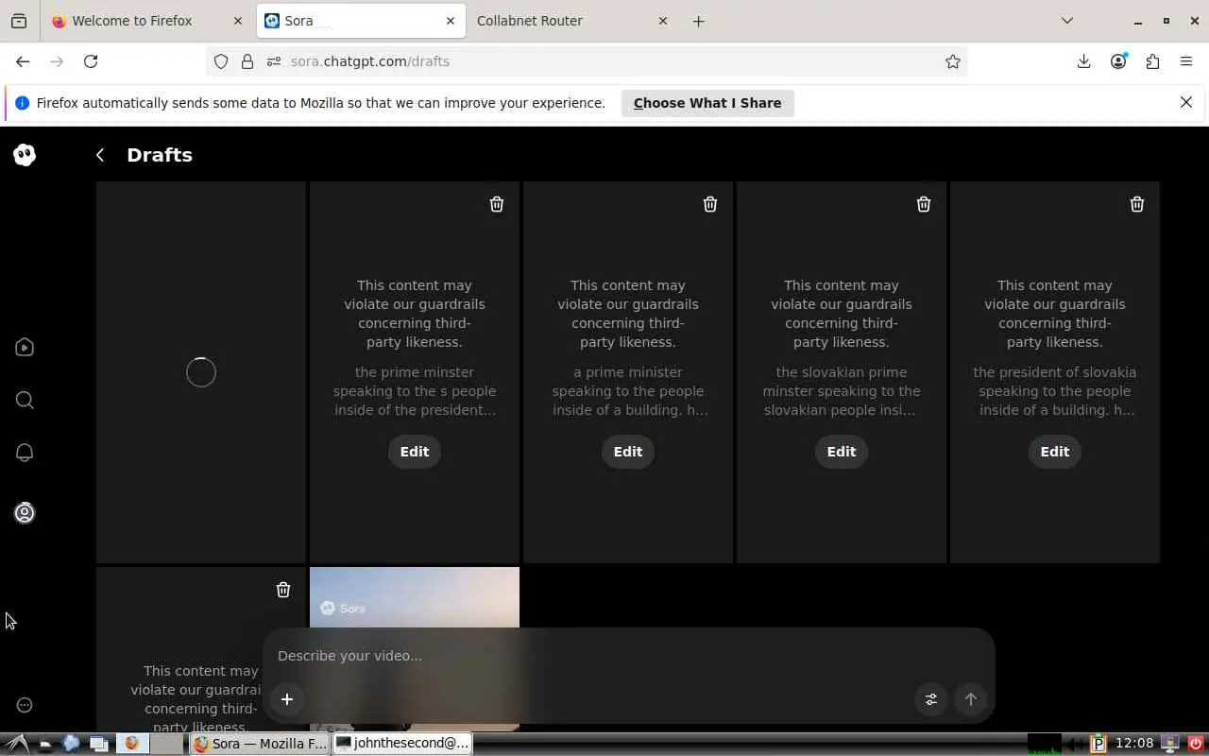
Task: Delete the draft starting "a prime minister speaking"
Action: [710, 204]
